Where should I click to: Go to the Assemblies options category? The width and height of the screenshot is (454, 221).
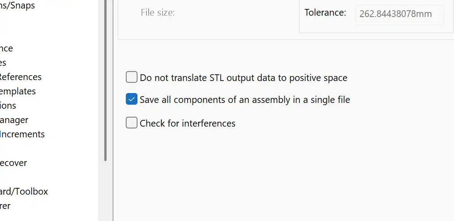3,63
